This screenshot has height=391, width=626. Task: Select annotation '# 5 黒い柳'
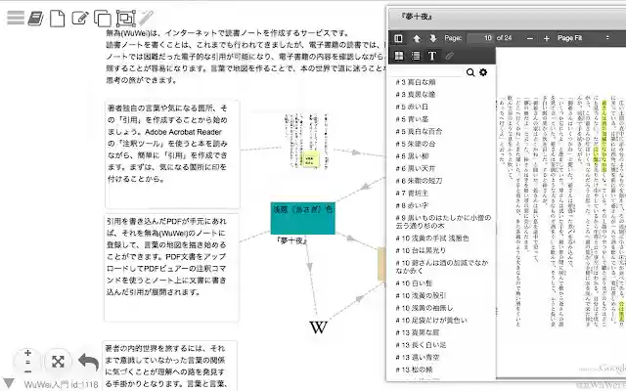click(412, 156)
